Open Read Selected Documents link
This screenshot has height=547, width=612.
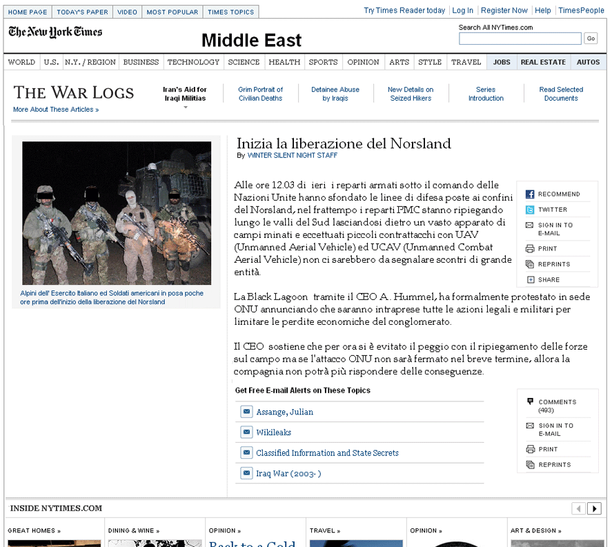pos(561,94)
